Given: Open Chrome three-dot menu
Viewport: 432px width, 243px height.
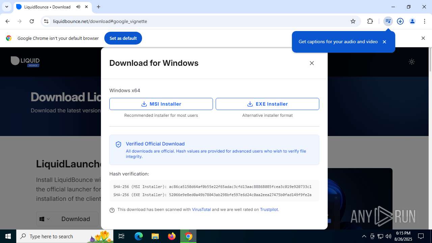Looking at the screenshot, I should pyautogui.click(x=425, y=21).
